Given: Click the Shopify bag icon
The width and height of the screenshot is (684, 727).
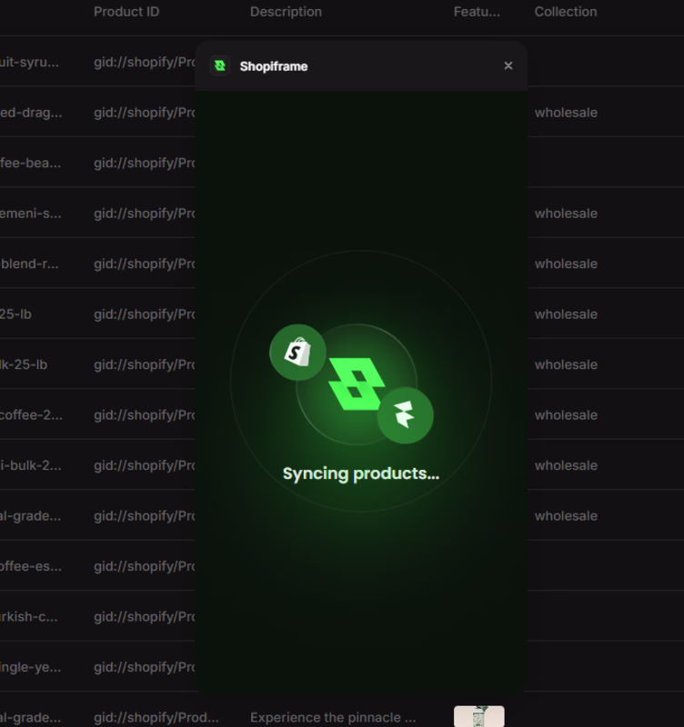Looking at the screenshot, I should pos(297,352).
